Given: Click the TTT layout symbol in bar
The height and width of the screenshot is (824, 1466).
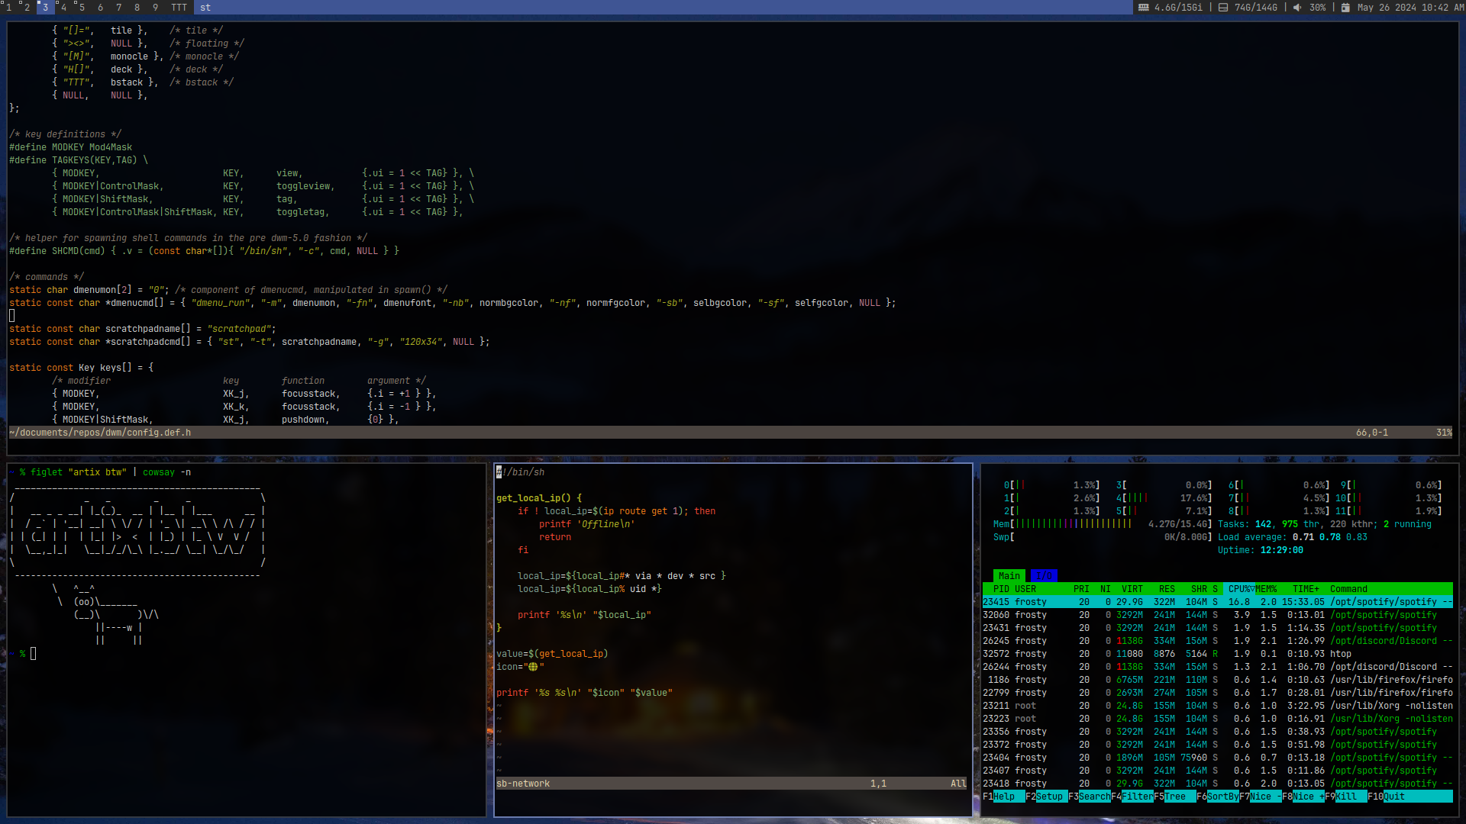Looking at the screenshot, I should (x=179, y=8).
